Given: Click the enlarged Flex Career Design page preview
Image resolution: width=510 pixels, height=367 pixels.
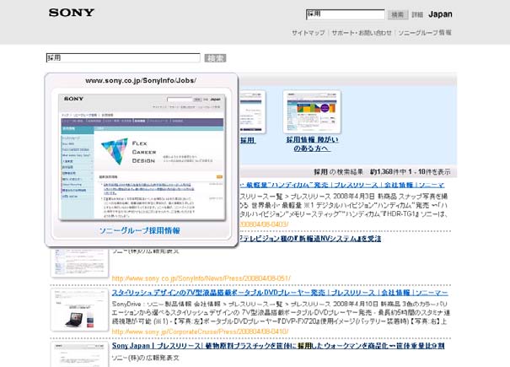Looking at the screenshot, I should point(142,157).
